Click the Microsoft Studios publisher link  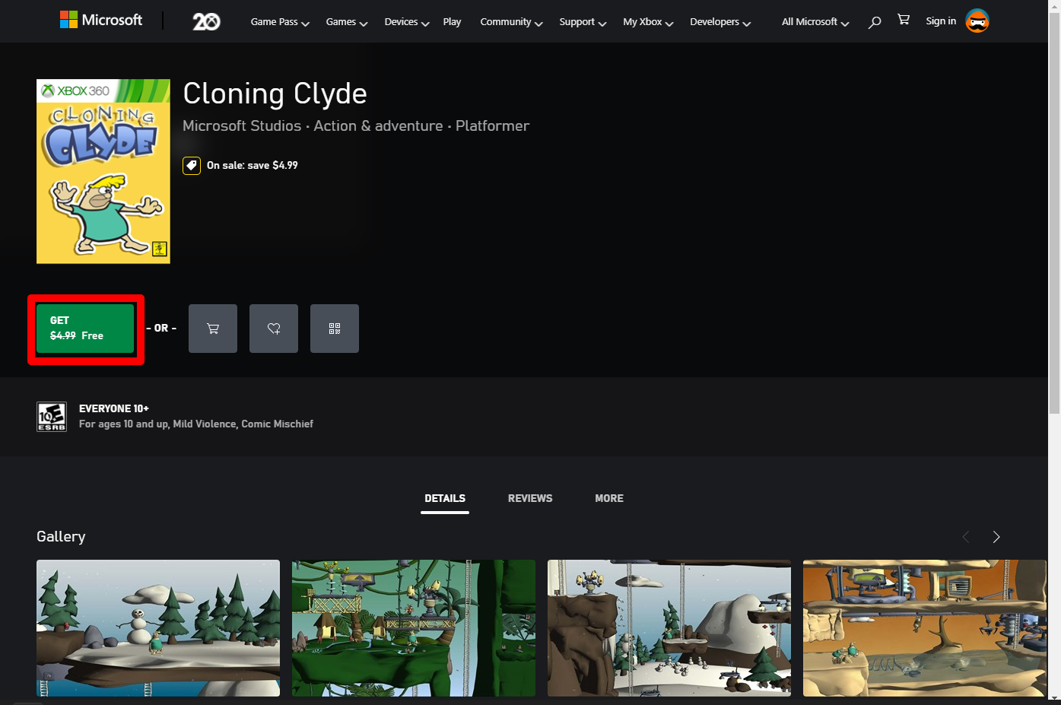point(242,126)
